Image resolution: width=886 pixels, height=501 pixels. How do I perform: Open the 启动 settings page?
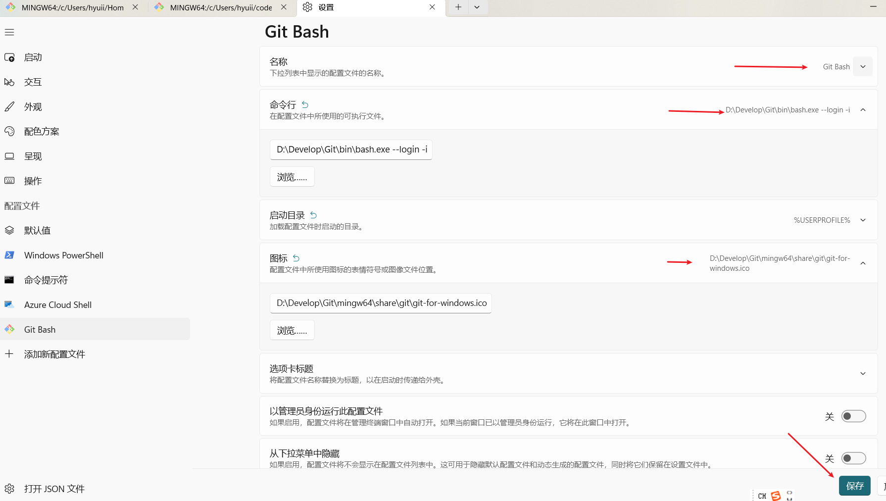pos(95,57)
